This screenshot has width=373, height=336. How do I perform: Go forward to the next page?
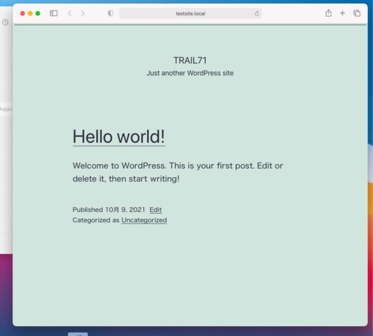(83, 13)
